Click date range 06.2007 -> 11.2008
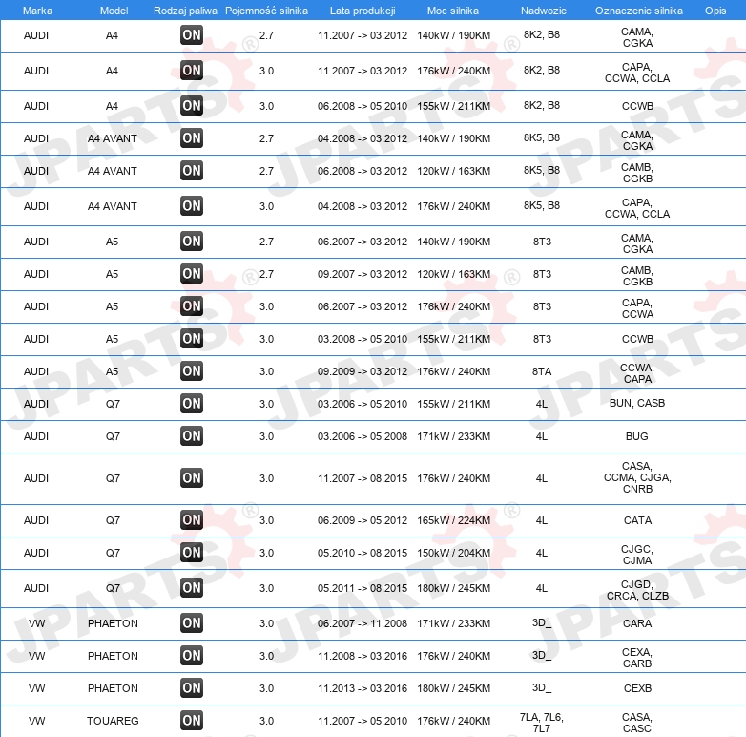The height and width of the screenshot is (737, 746). (363, 623)
